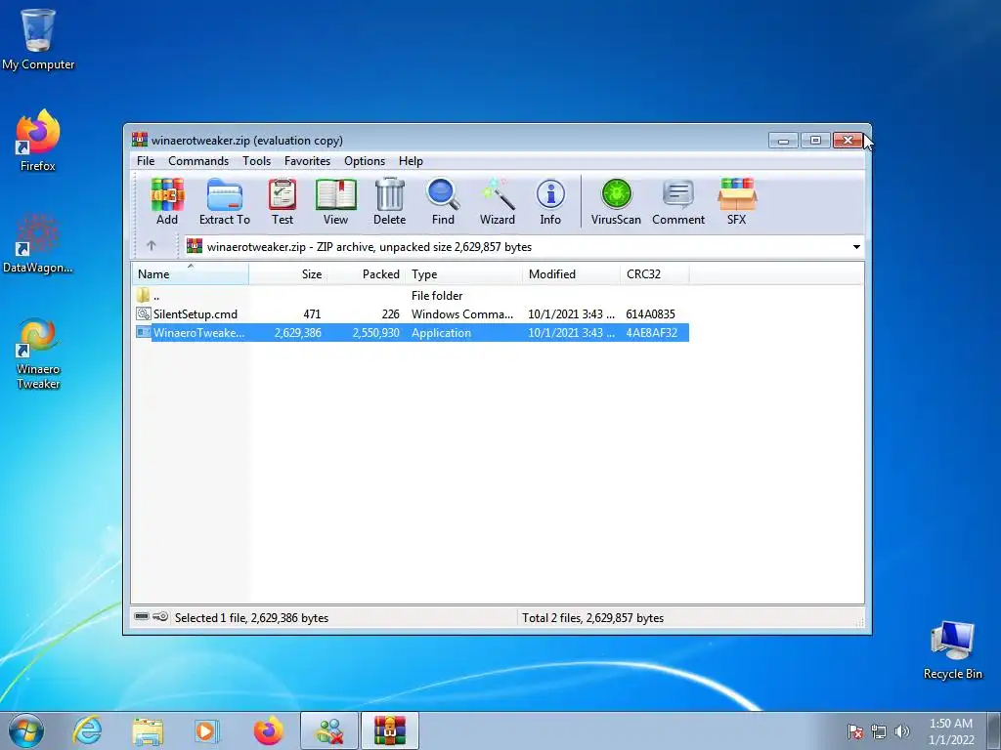This screenshot has height=750, width=1001.
Task: Start VirusScan green bug icon
Action: pyautogui.click(x=616, y=201)
